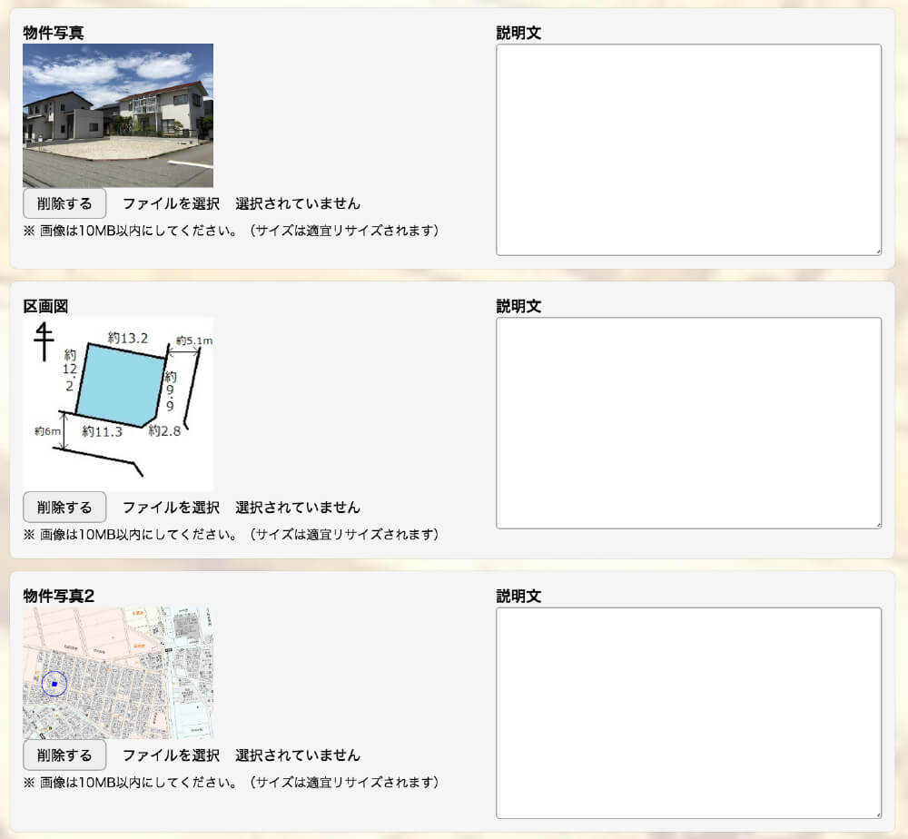Click the 物件写真 section heading
The width and height of the screenshot is (908, 839).
(x=54, y=33)
